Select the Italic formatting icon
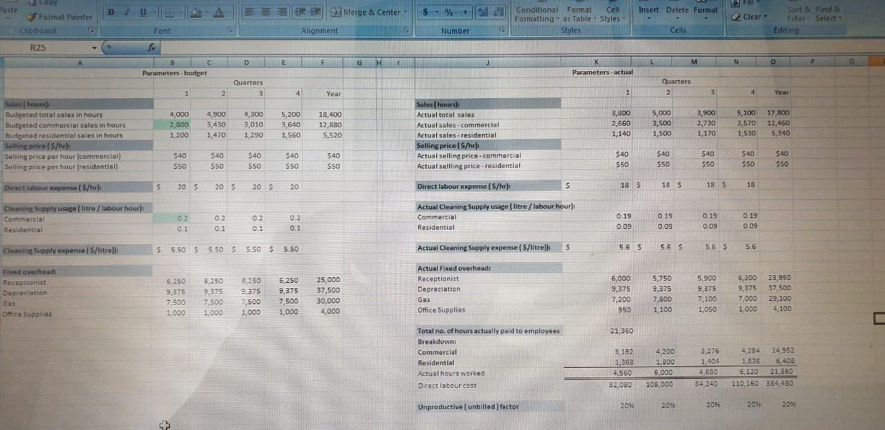885x430 pixels. click(x=126, y=12)
